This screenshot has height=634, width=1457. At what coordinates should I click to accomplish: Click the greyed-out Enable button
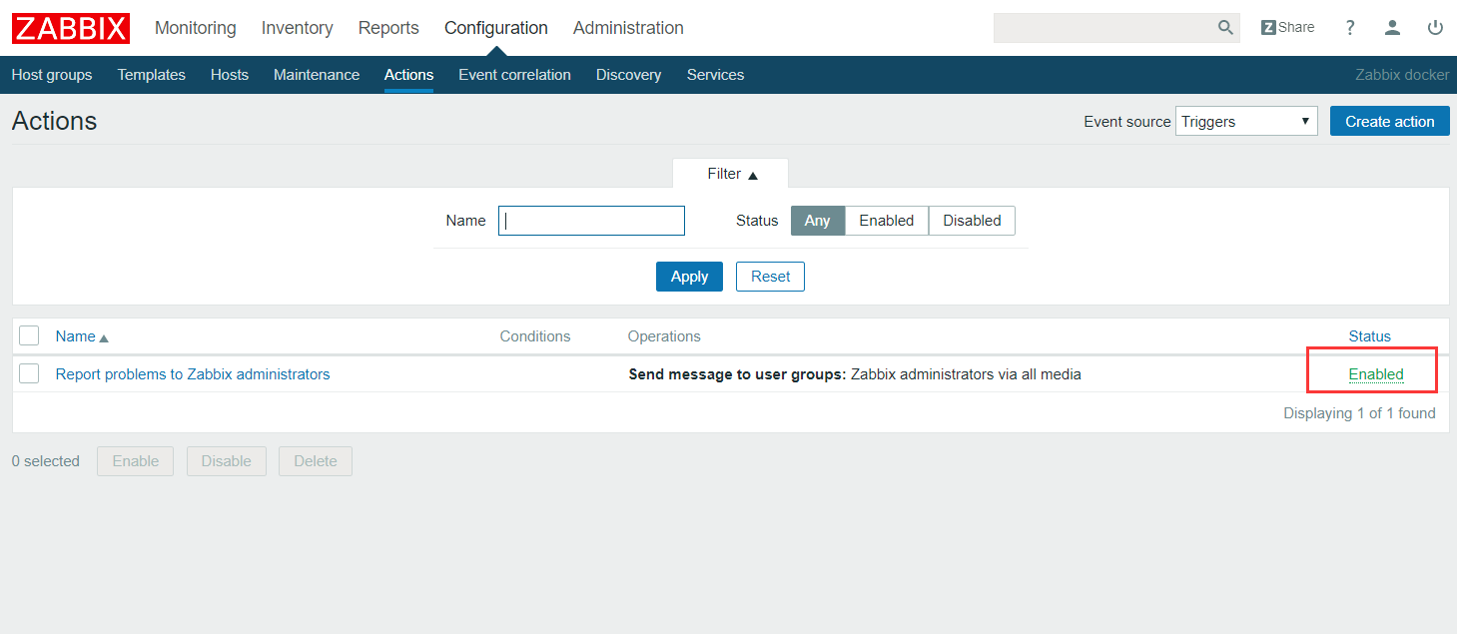(x=135, y=461)
